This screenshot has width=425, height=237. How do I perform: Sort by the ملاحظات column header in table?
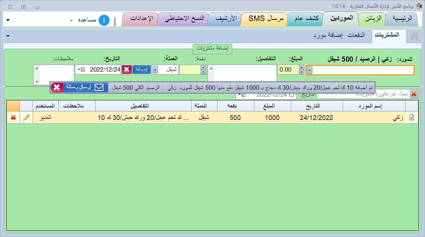pos(77,106)
